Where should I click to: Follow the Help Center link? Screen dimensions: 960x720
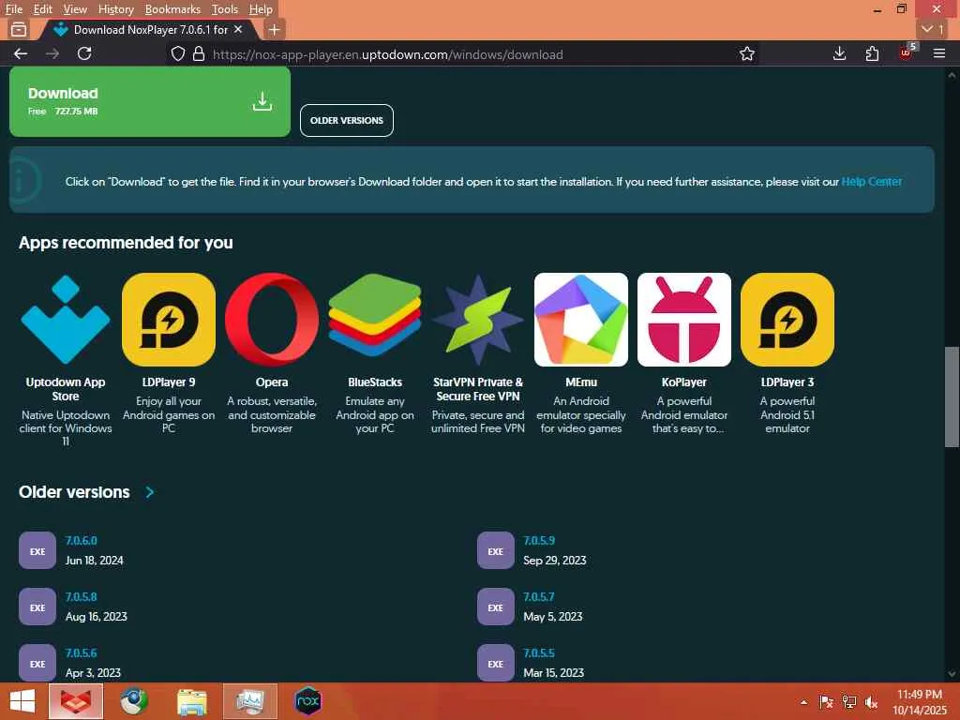[871, 182]
